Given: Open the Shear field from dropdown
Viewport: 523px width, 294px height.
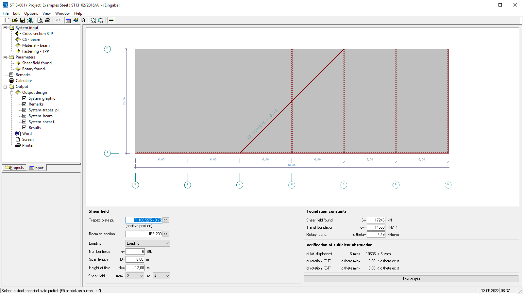Looking at the screenshot, I should point(135,276).
